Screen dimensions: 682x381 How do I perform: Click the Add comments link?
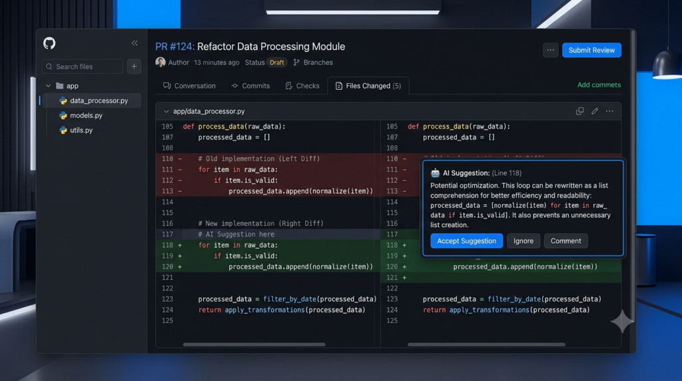coord(599,85)
